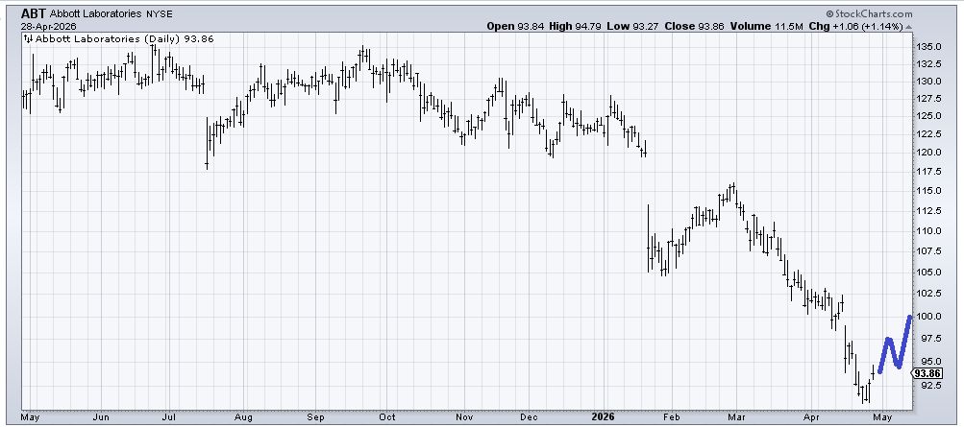Select the Feb label on time axis
The height and width of the screenshot is (427, 964).
pyautogui.click(x=671, y=418)
